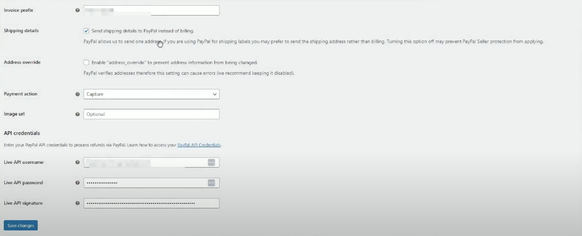
Task: Click inside the Invoice prefix field
Action: (x=151, y=10)
